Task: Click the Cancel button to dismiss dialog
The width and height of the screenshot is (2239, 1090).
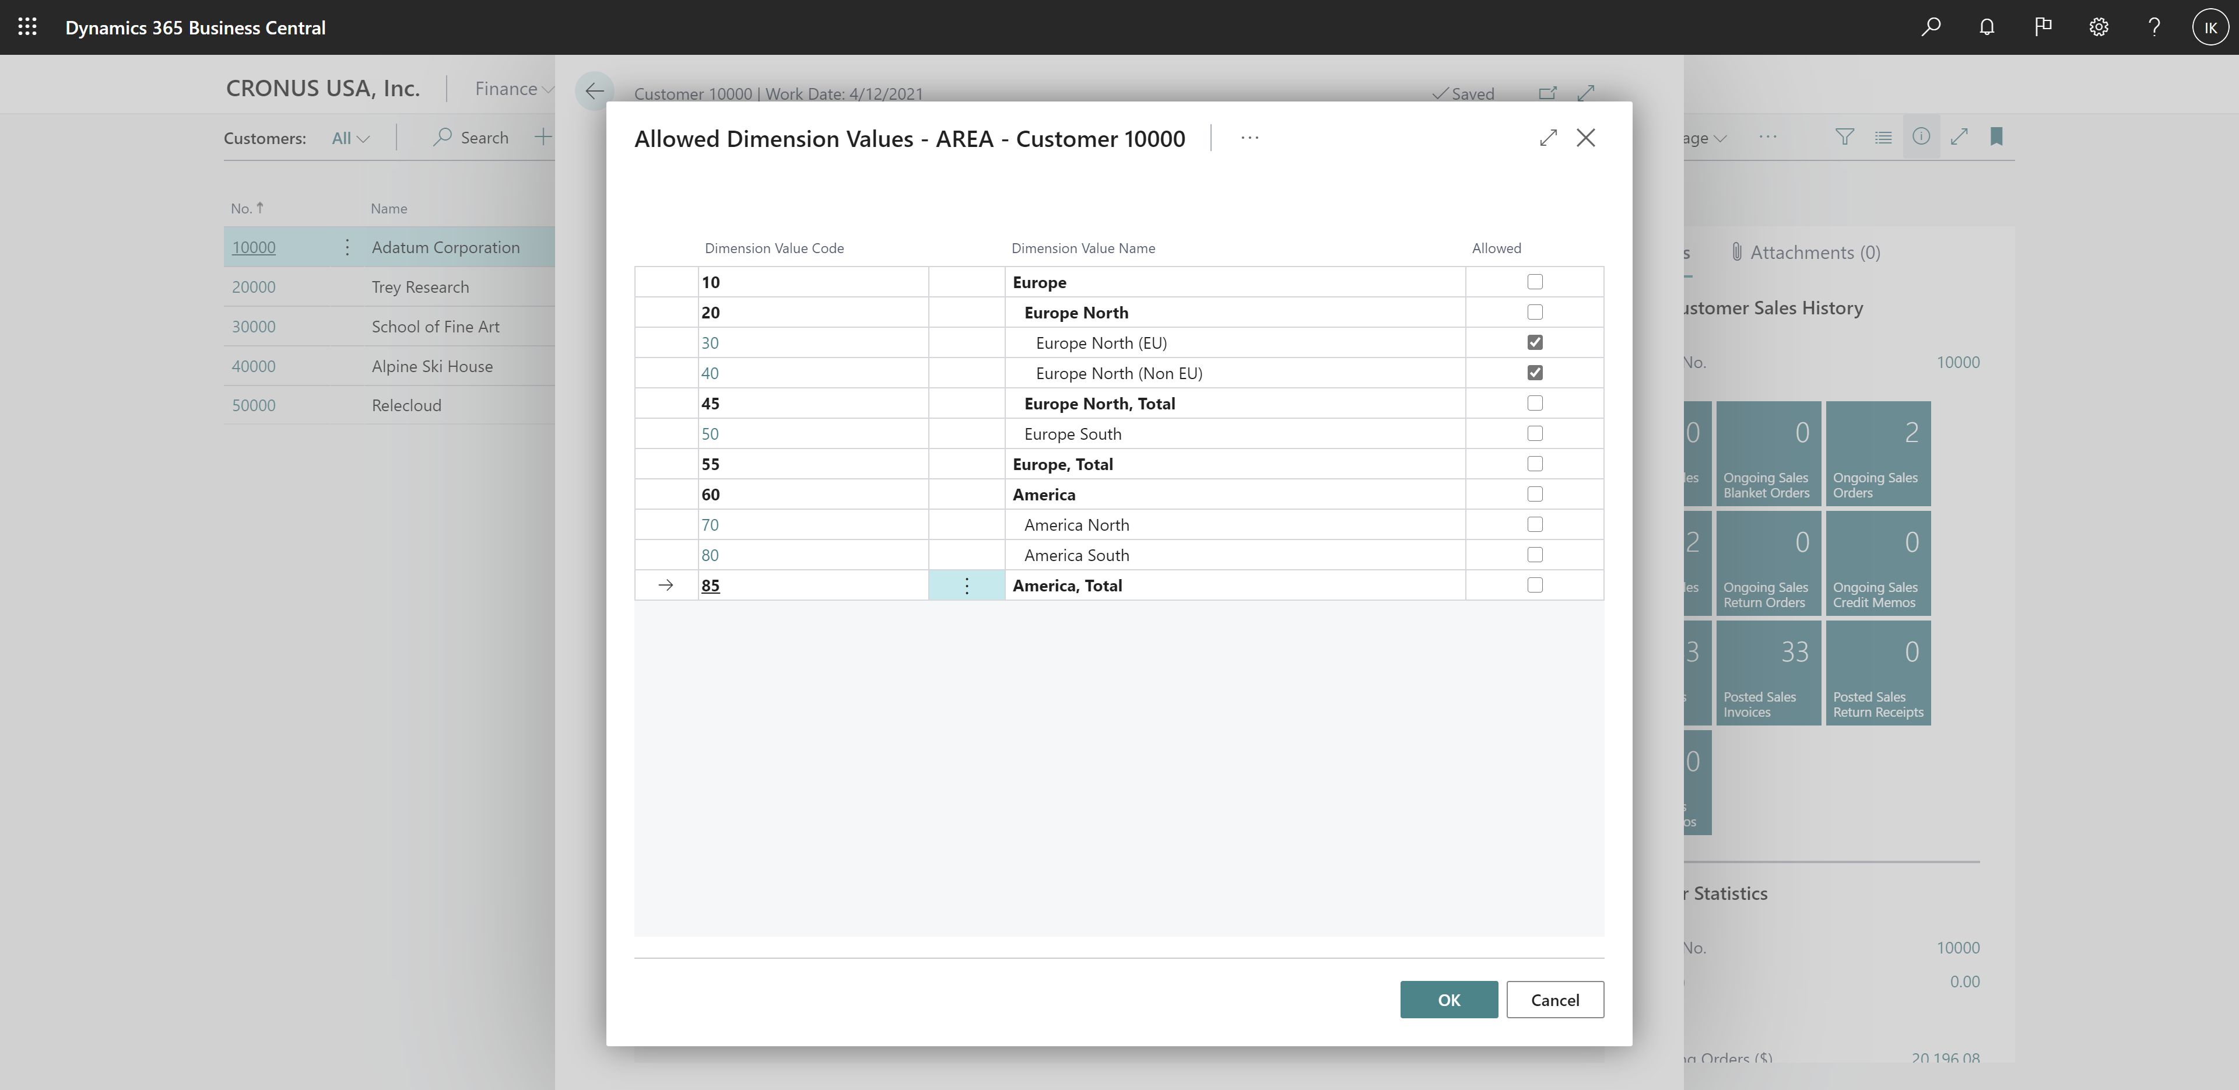Action: point(1555,998)
